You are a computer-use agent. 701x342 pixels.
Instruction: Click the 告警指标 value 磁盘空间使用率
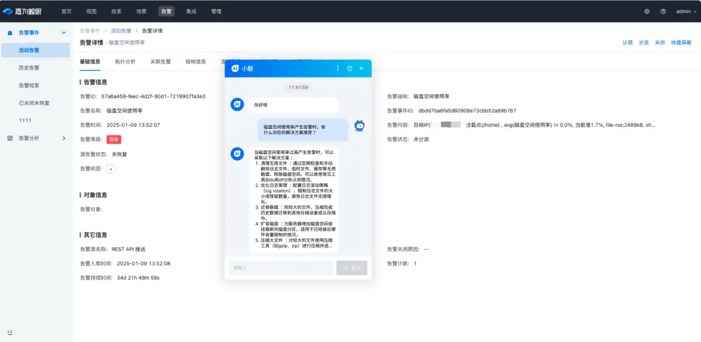[x=432, y=97]
